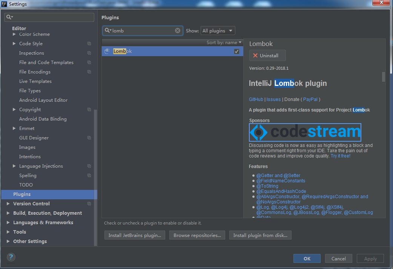Viewport: 393px width, 269px height.
Task: Open the PayPal donate link
Action: tap(310, 99)
